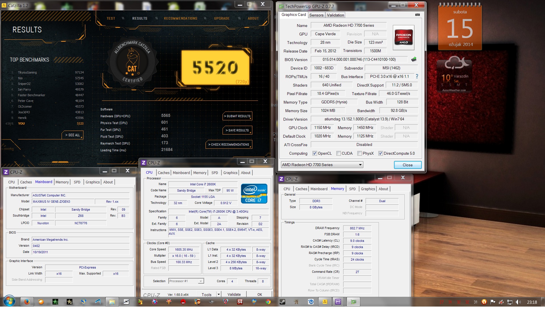The width and height of the screenshot is (545, 327).
Task: Click the Core Speed value 1605.35 MHz
Action: click(184, 250)
